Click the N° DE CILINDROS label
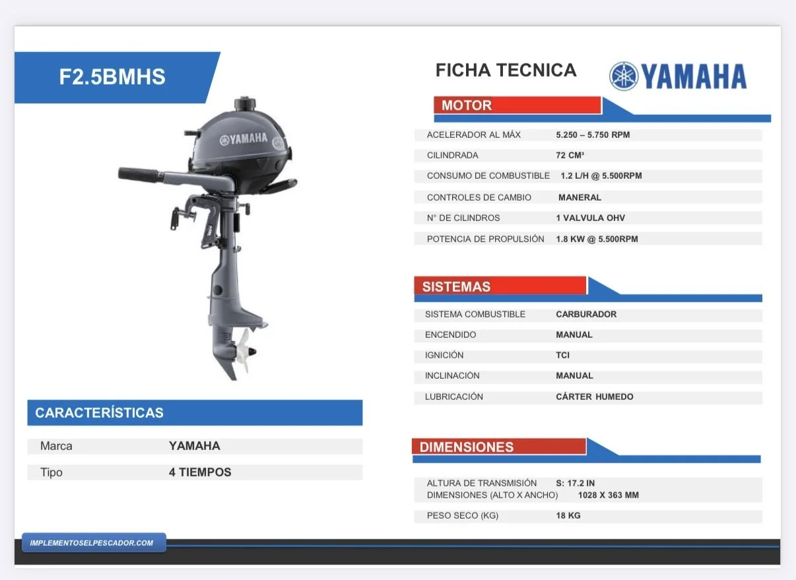The width and height of the screenshot is (796, 580). (463, 218)
